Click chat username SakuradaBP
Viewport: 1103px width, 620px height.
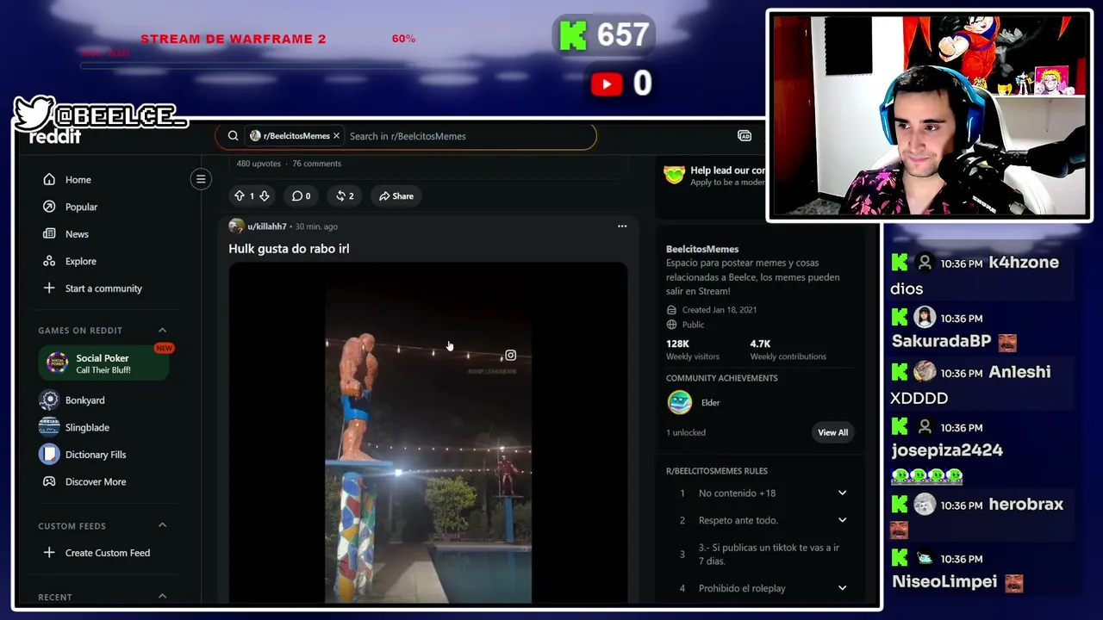click(x=941, y=341)
